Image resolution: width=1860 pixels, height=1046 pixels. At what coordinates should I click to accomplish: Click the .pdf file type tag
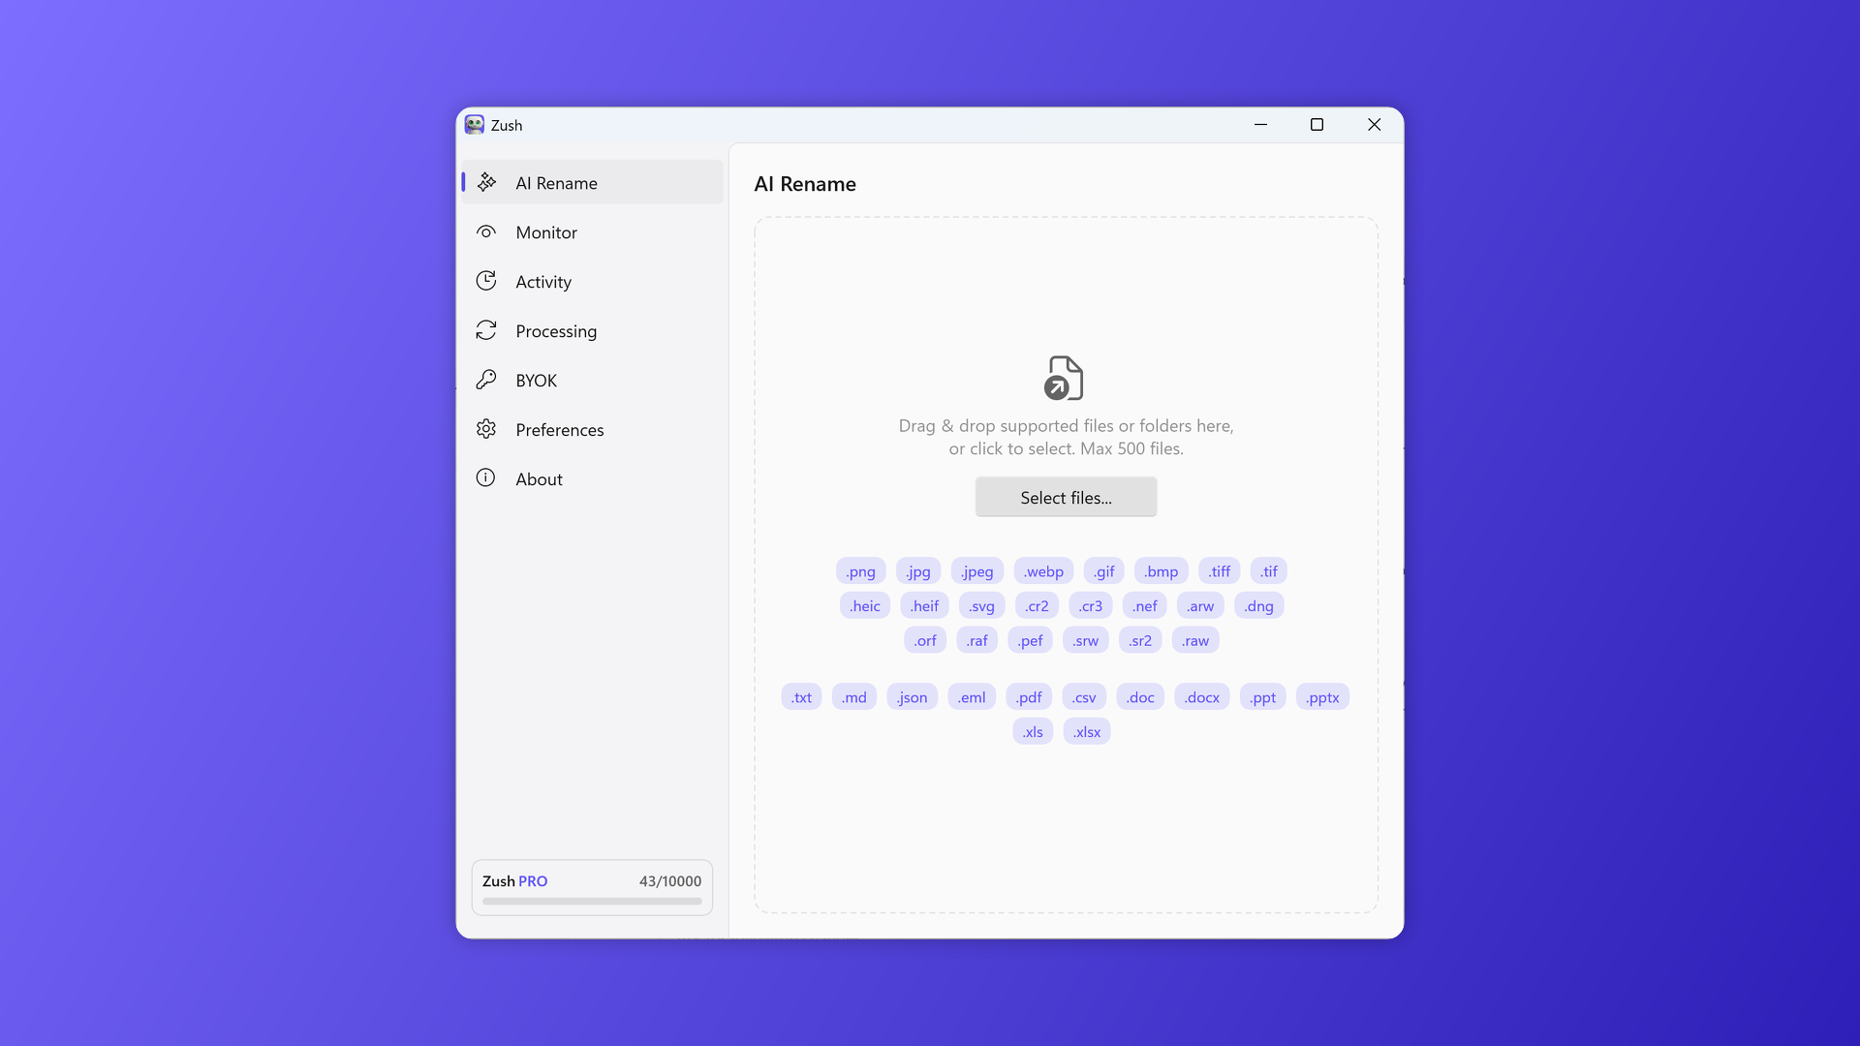[1029, 697]
